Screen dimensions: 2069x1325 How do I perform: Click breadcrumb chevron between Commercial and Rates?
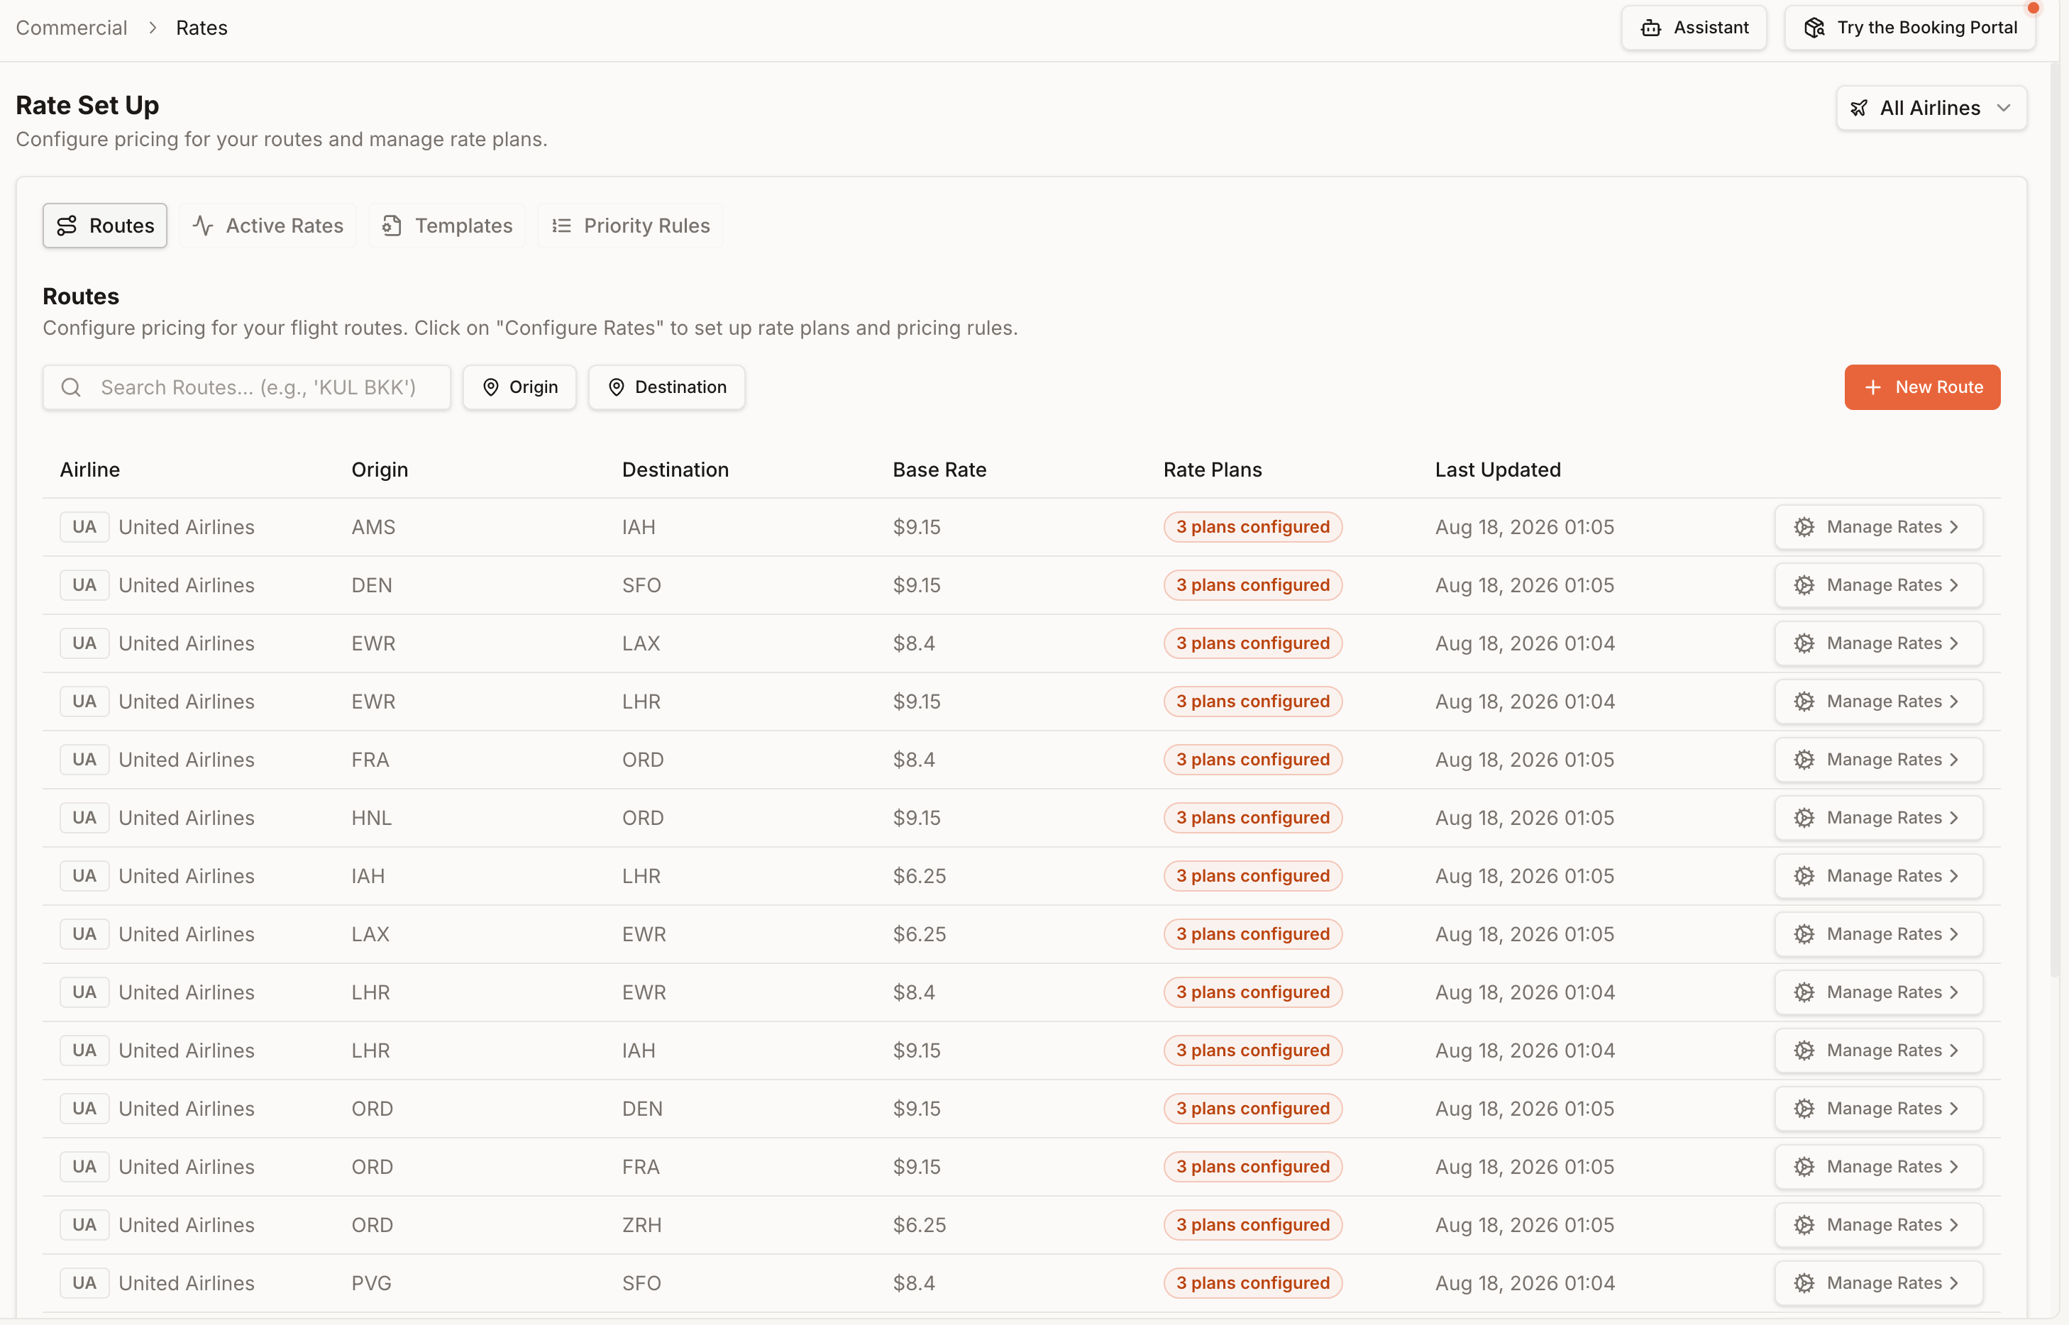pos(153,28)
